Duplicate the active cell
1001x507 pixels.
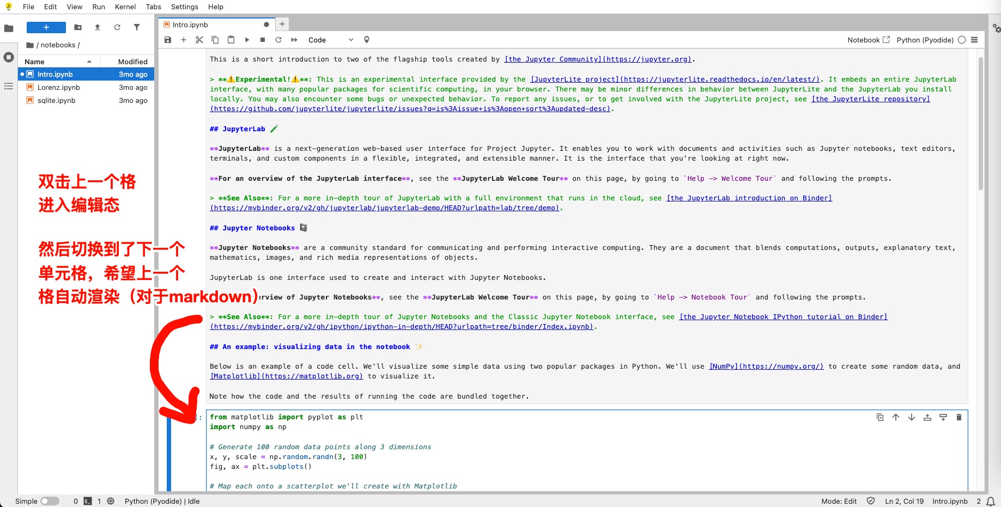click(x=880, y=417)
